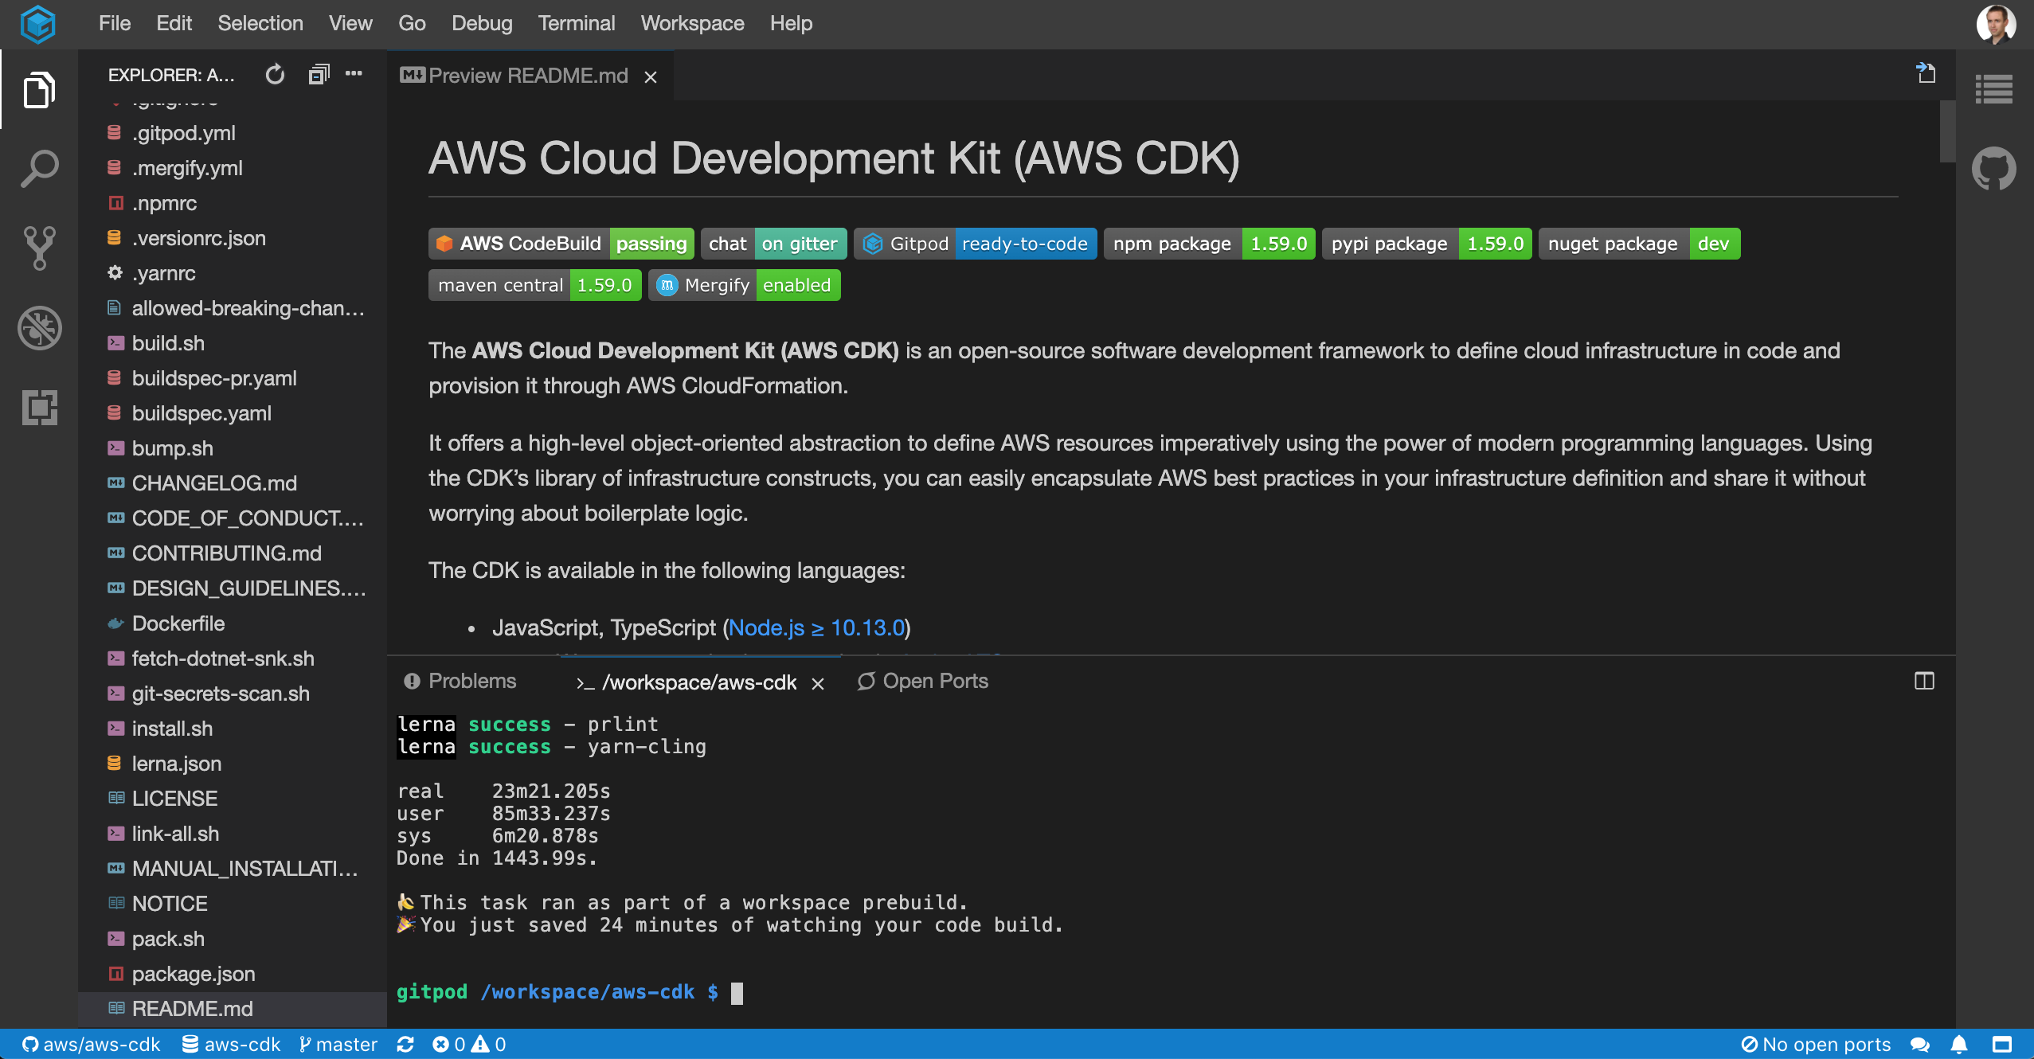
Task: Click the AWS CodeBuild passing badge
Action: pyautogui.click(x=561, y=244)
